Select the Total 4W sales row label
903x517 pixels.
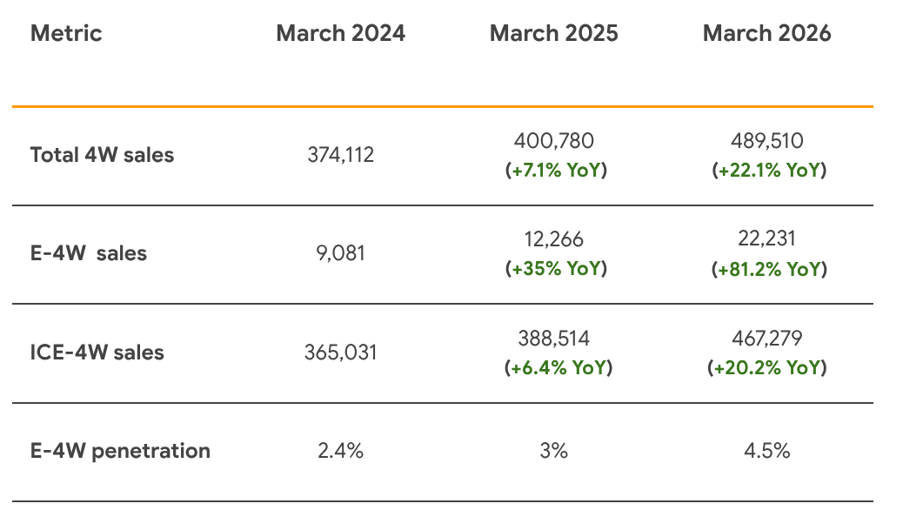(102, 155)
